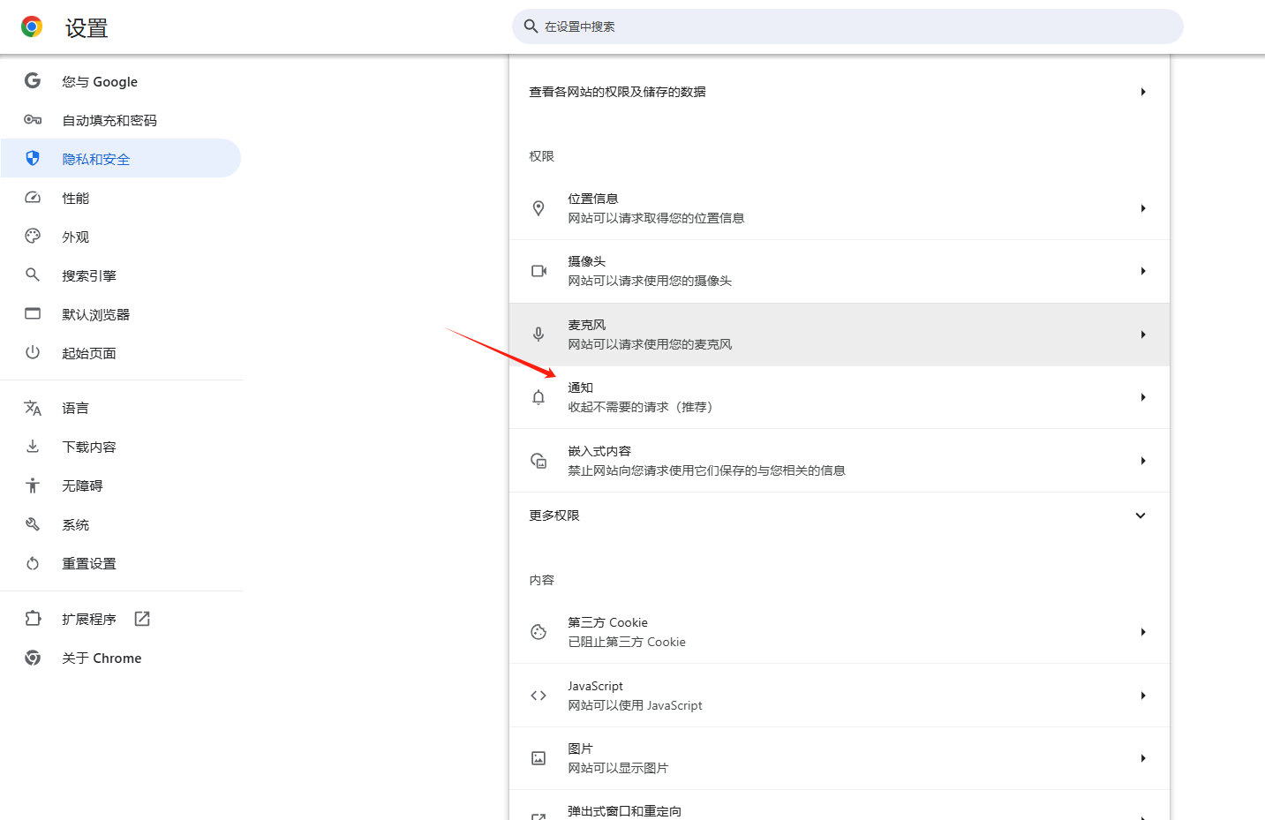The width and height of the screenshot is (1265, 820).
Task: Click the microphone icon in permissions
Action: [538, 335]
